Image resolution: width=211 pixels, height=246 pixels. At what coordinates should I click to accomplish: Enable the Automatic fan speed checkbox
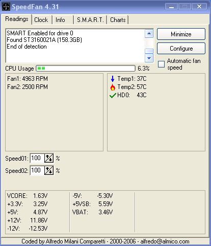point(161,64)
